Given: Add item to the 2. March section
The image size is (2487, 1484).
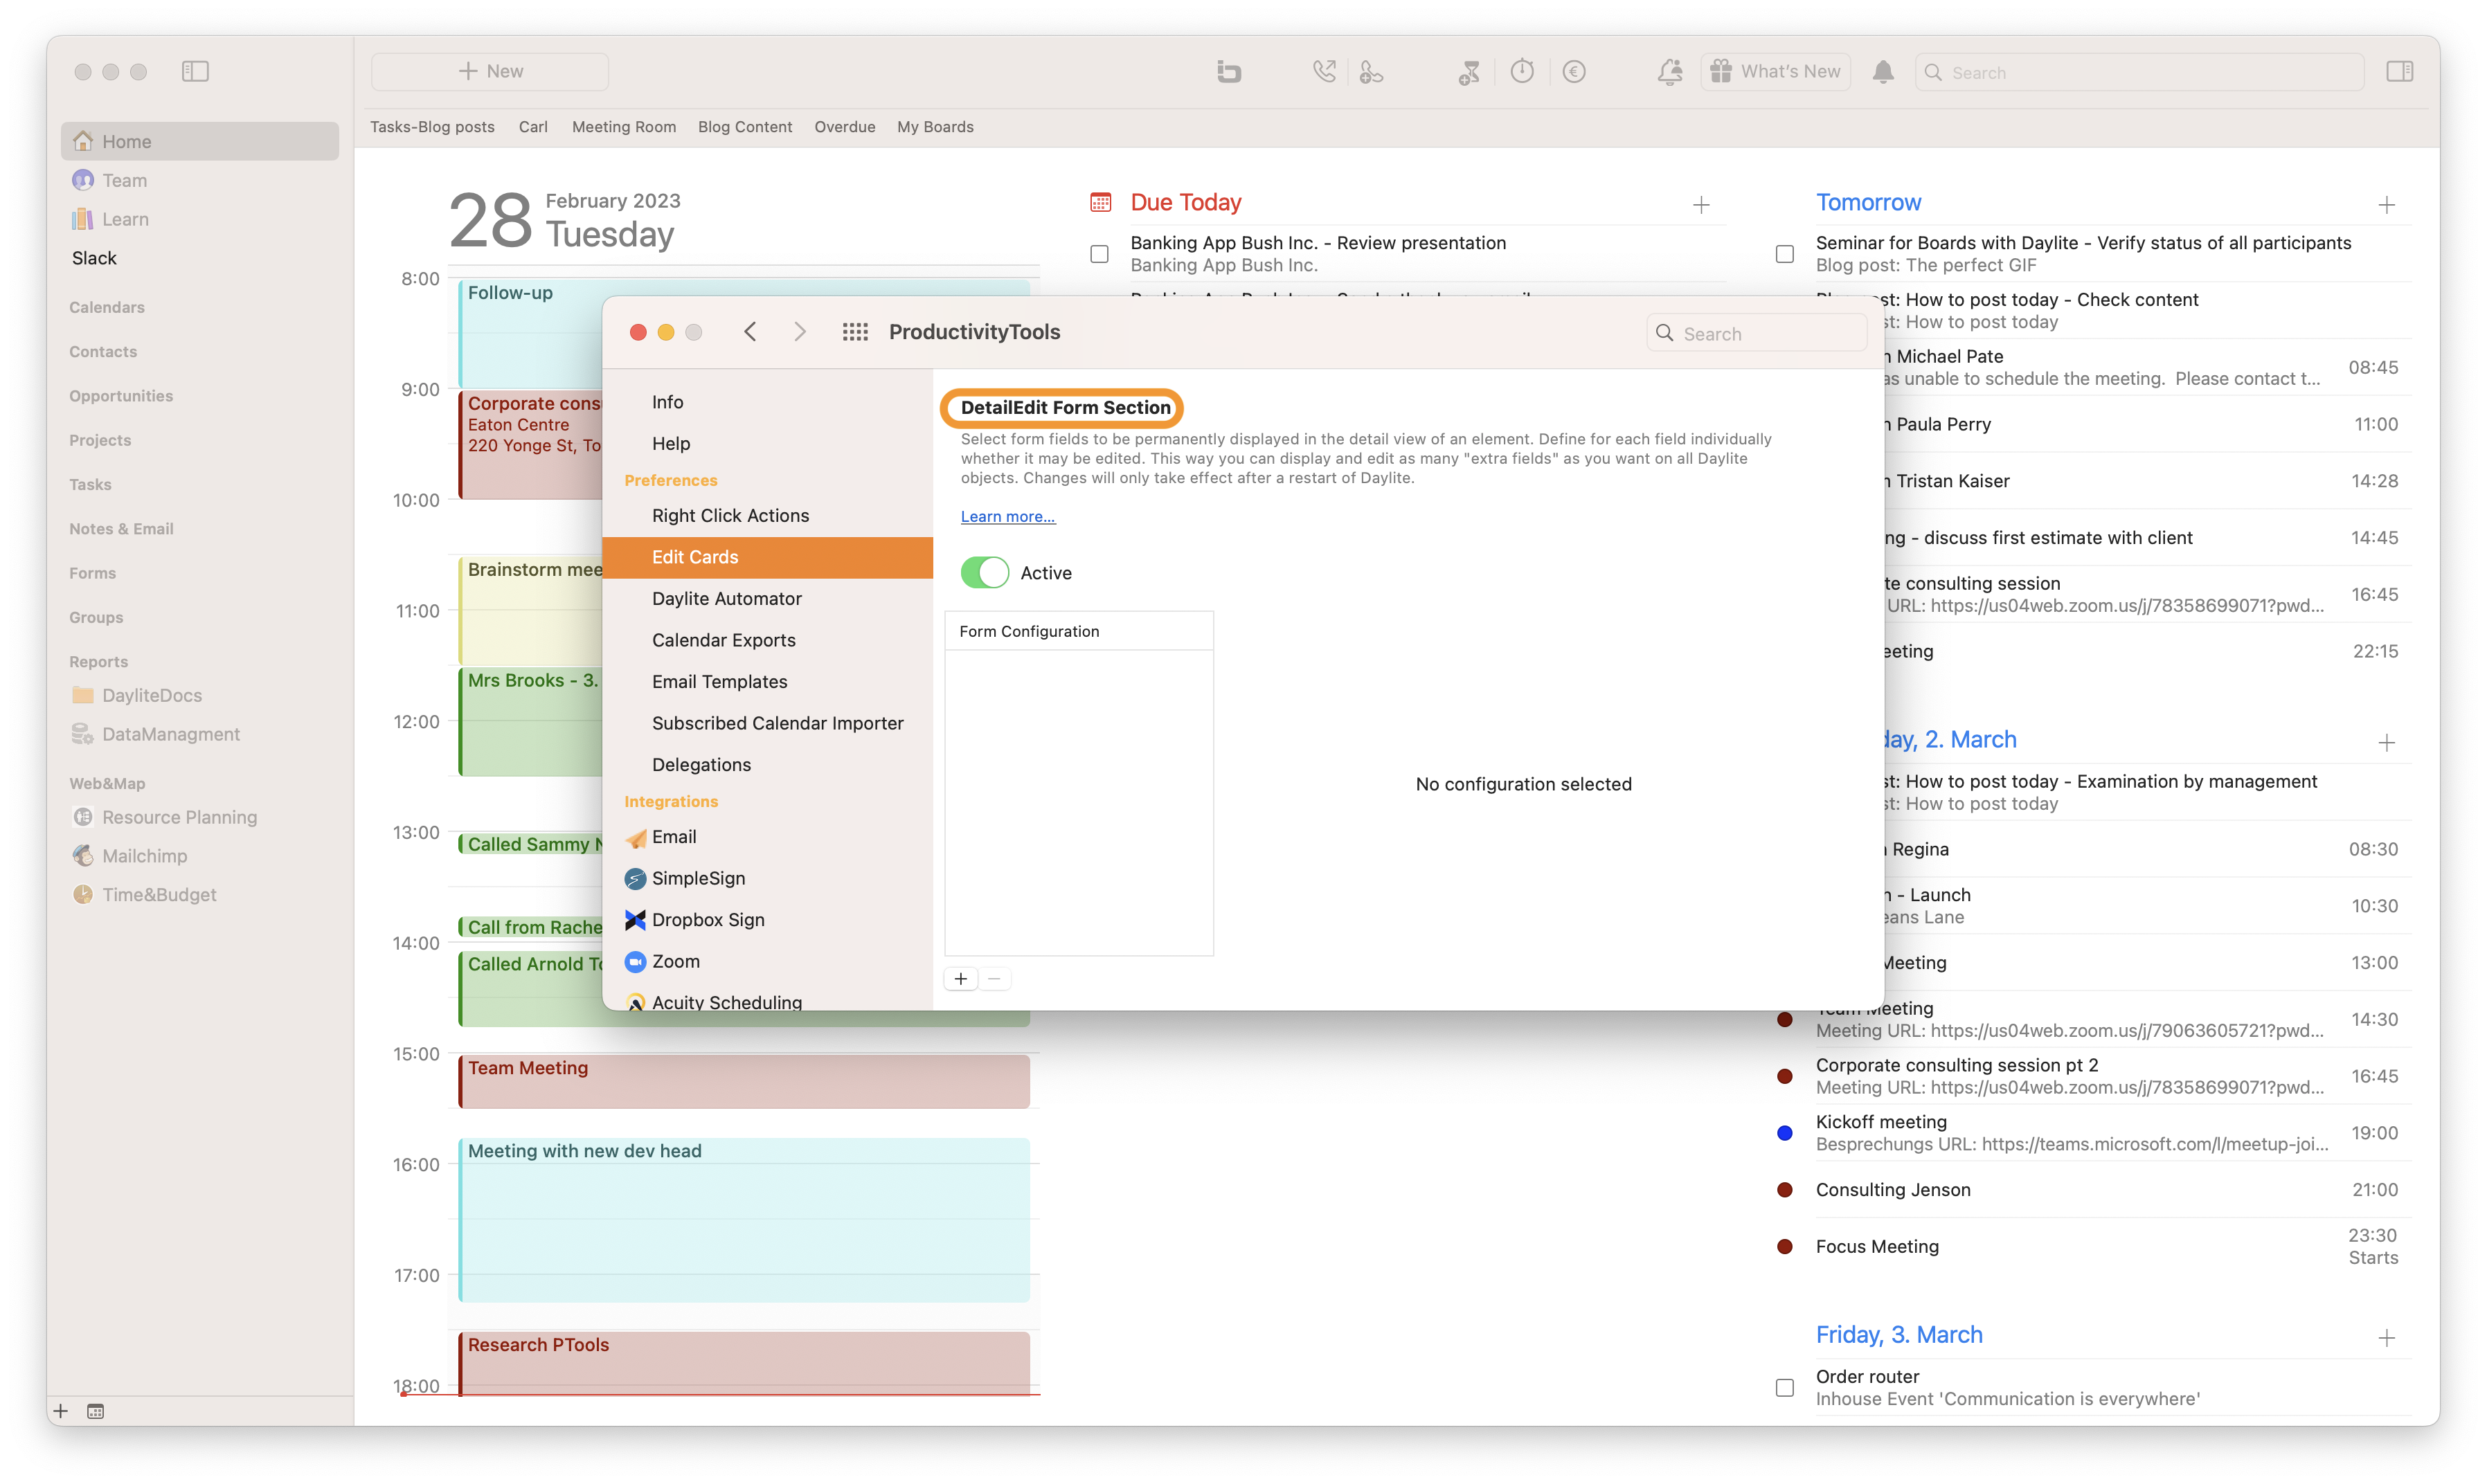Looking at the screenshot, I should (x=2387, y=743).
